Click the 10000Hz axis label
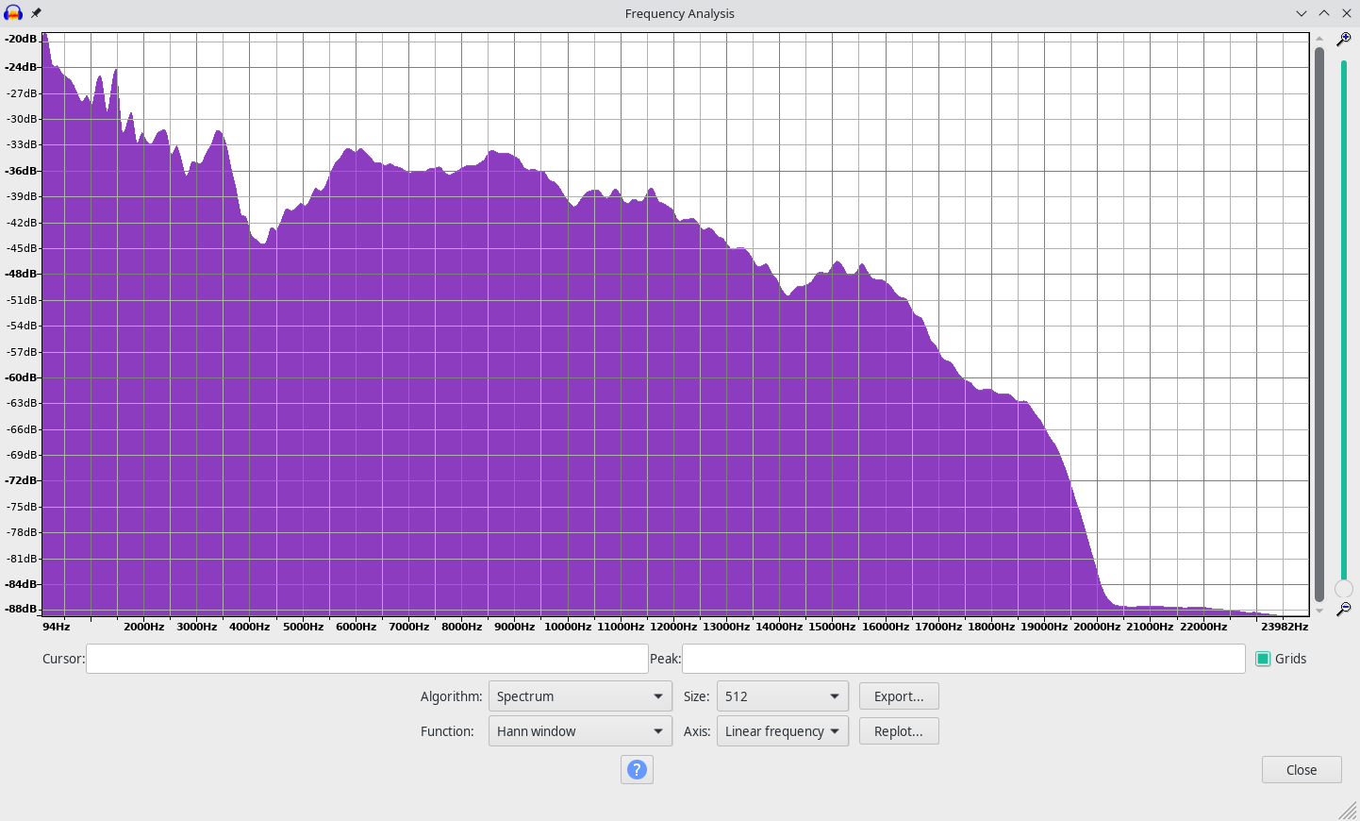Screen dimensions: 1360x821 (x=568, y=627)
